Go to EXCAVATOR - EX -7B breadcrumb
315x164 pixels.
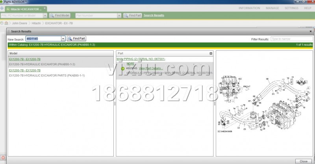(59, 23)
